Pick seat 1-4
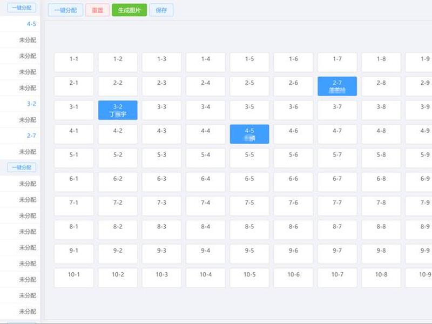 (206, 62)
